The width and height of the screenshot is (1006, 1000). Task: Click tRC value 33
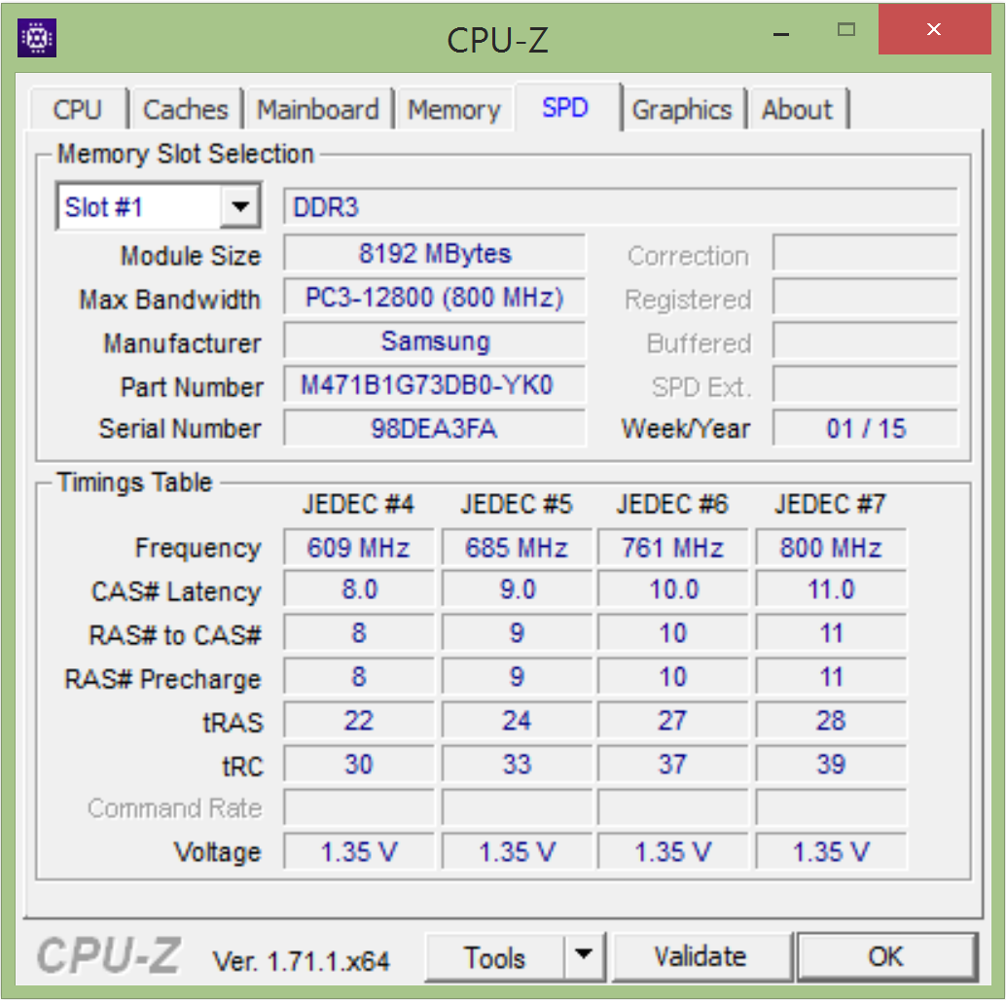[517, 765]
